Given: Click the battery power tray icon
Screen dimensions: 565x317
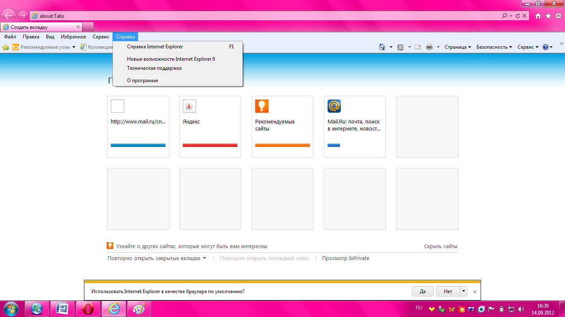Looking at the screenshot, I should click(501, 308).
